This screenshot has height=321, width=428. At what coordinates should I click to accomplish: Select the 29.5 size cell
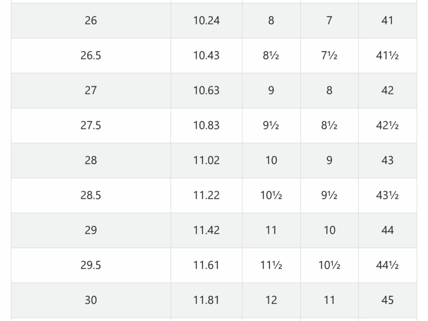click(x=91, y=266)
